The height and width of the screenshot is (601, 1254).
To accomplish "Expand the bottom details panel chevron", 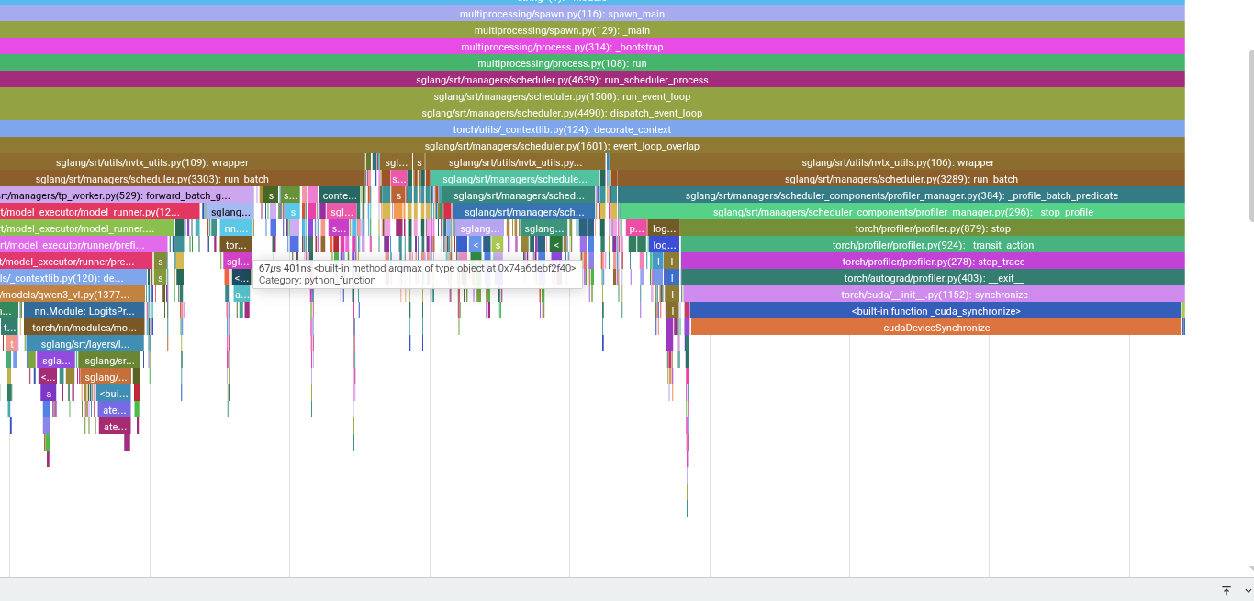I will 1248,591.
